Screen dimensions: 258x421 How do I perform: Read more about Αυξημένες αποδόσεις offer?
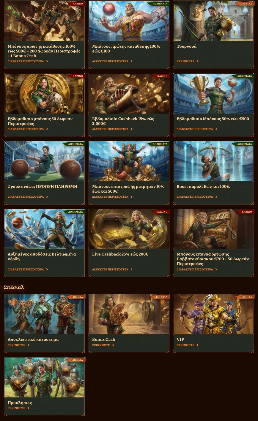click(26, 270)
